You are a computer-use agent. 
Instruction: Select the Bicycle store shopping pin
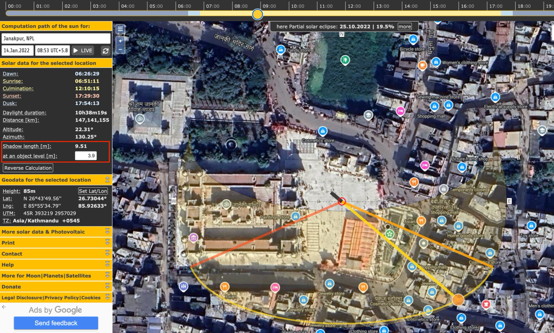click(413, 39)
